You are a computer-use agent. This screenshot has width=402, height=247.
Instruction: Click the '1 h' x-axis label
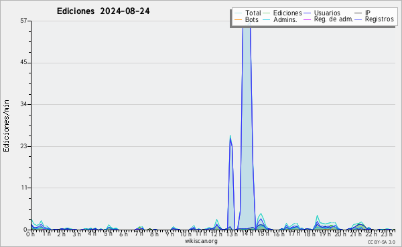click(46, 234)
